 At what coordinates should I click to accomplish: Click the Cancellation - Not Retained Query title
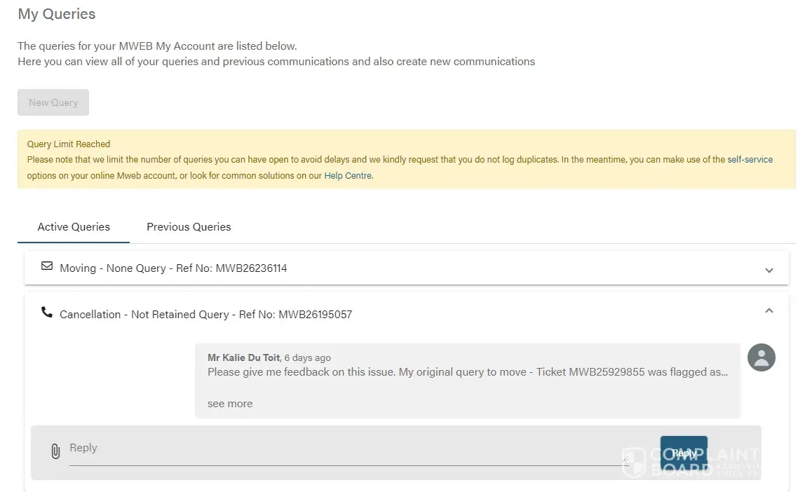205,315
